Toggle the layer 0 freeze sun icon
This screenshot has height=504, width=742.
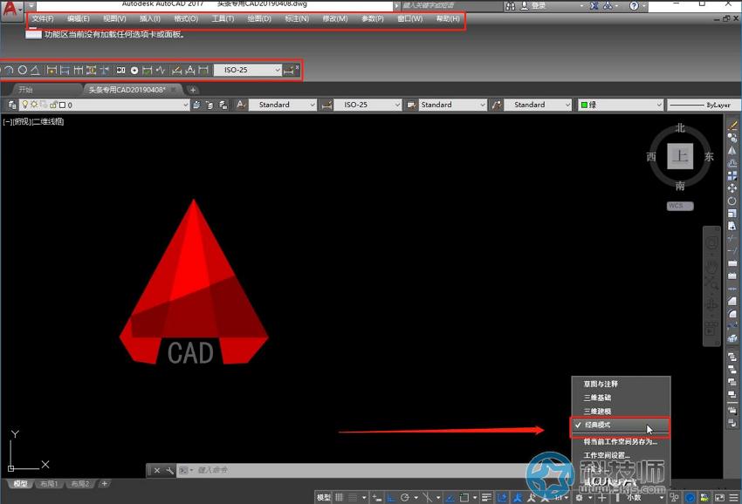click(x=34, y=105)
